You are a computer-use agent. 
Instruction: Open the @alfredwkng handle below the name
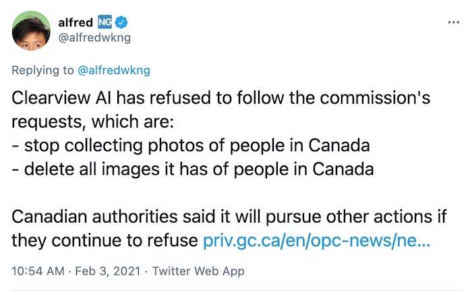tap(94, 38)
